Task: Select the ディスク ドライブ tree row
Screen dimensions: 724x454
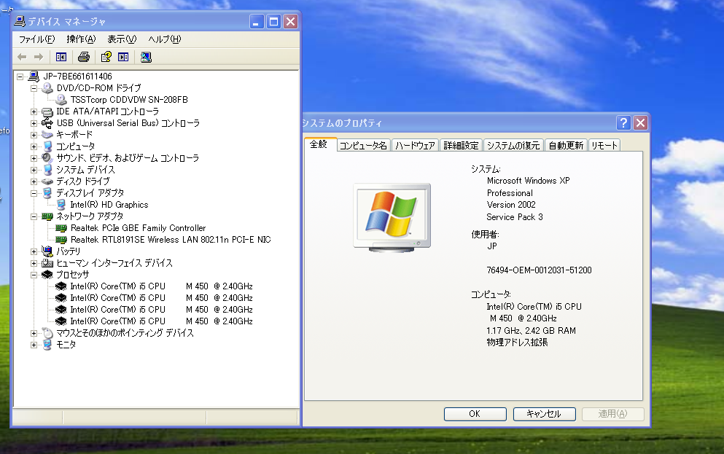Action: pos(82,181)
